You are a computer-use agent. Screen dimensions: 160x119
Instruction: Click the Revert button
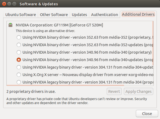114,92
